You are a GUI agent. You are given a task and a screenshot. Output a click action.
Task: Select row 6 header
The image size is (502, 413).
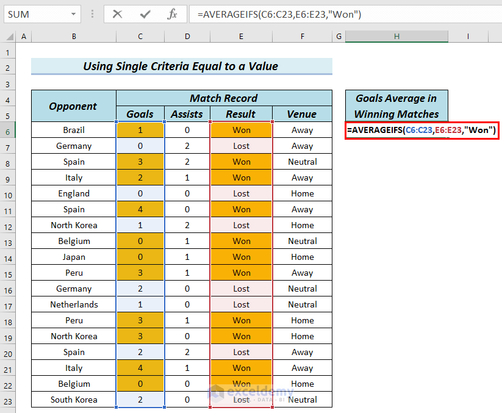coord(8,130)
